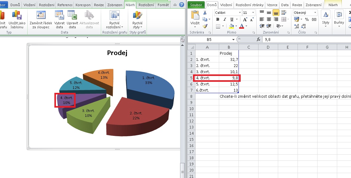Toggle center horizontal alignment
Screen dimensions: 351x178
[269, 19]
